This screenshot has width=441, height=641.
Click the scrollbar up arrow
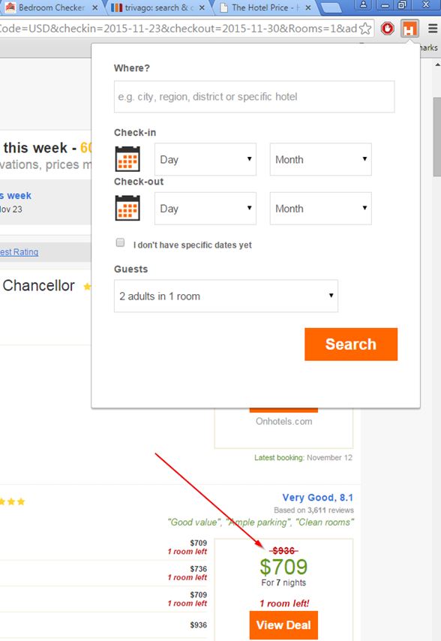[437, 65]
